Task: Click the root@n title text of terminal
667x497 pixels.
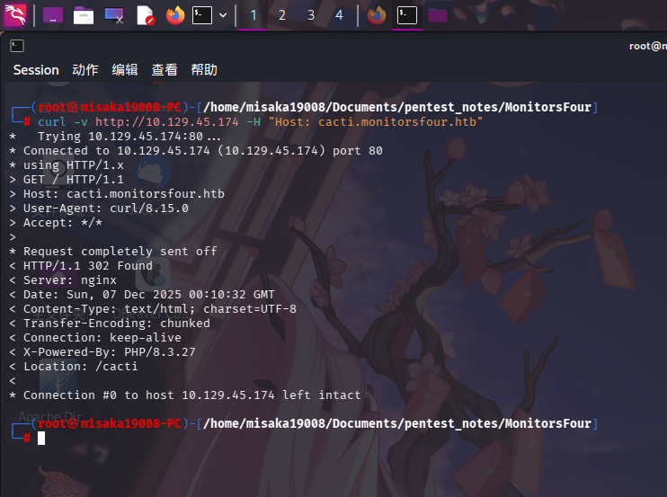Action: click(648, 46)
